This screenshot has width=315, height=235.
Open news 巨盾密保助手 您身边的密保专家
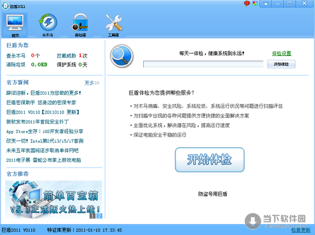[x=41, y=103]
